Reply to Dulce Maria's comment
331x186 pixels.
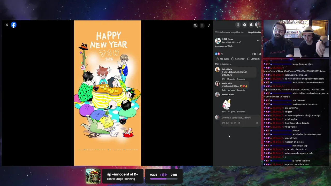[241, 79]
